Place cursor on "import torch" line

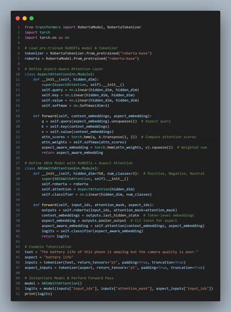[x=37, y=33]
